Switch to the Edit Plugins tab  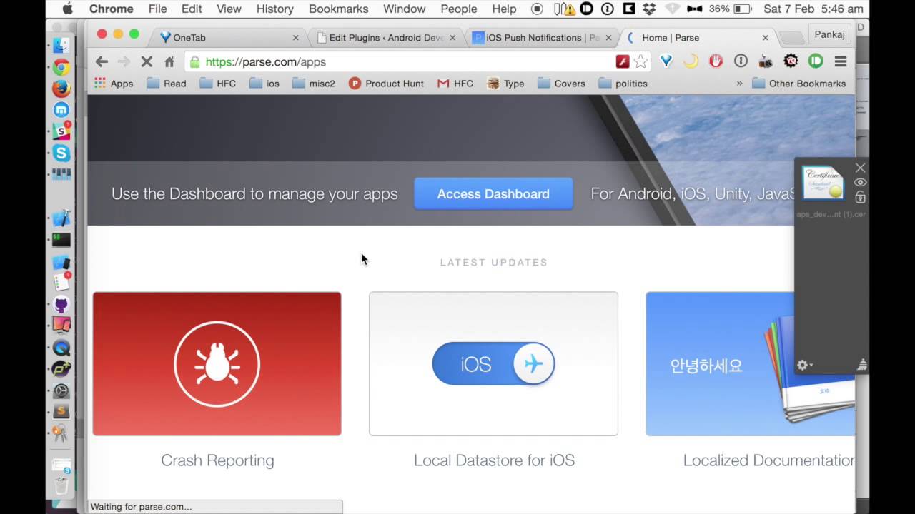click(386, 38)
